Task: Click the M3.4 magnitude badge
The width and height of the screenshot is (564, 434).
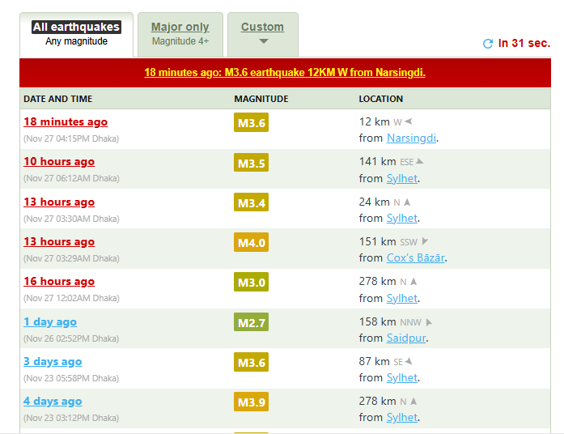Action: click(x=251, y=203)
